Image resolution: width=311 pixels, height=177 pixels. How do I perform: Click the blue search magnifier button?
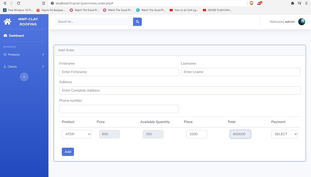137,22
